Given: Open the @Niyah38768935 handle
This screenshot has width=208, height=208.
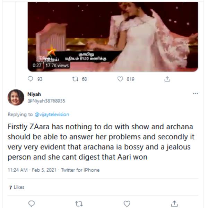Looking at the screenshot, I should pos(46,101).
